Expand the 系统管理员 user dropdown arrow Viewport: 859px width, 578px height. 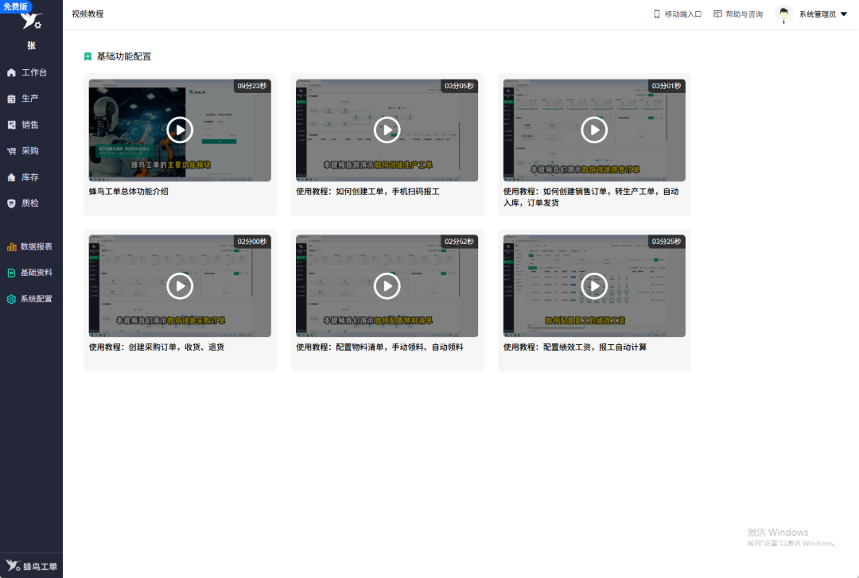click(844, 14)
